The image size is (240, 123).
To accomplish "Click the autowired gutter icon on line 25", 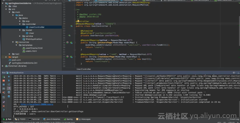I will [69, 36].
